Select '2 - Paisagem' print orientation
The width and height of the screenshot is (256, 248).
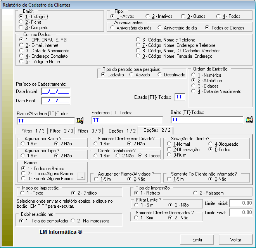click(x=195, y=193)
